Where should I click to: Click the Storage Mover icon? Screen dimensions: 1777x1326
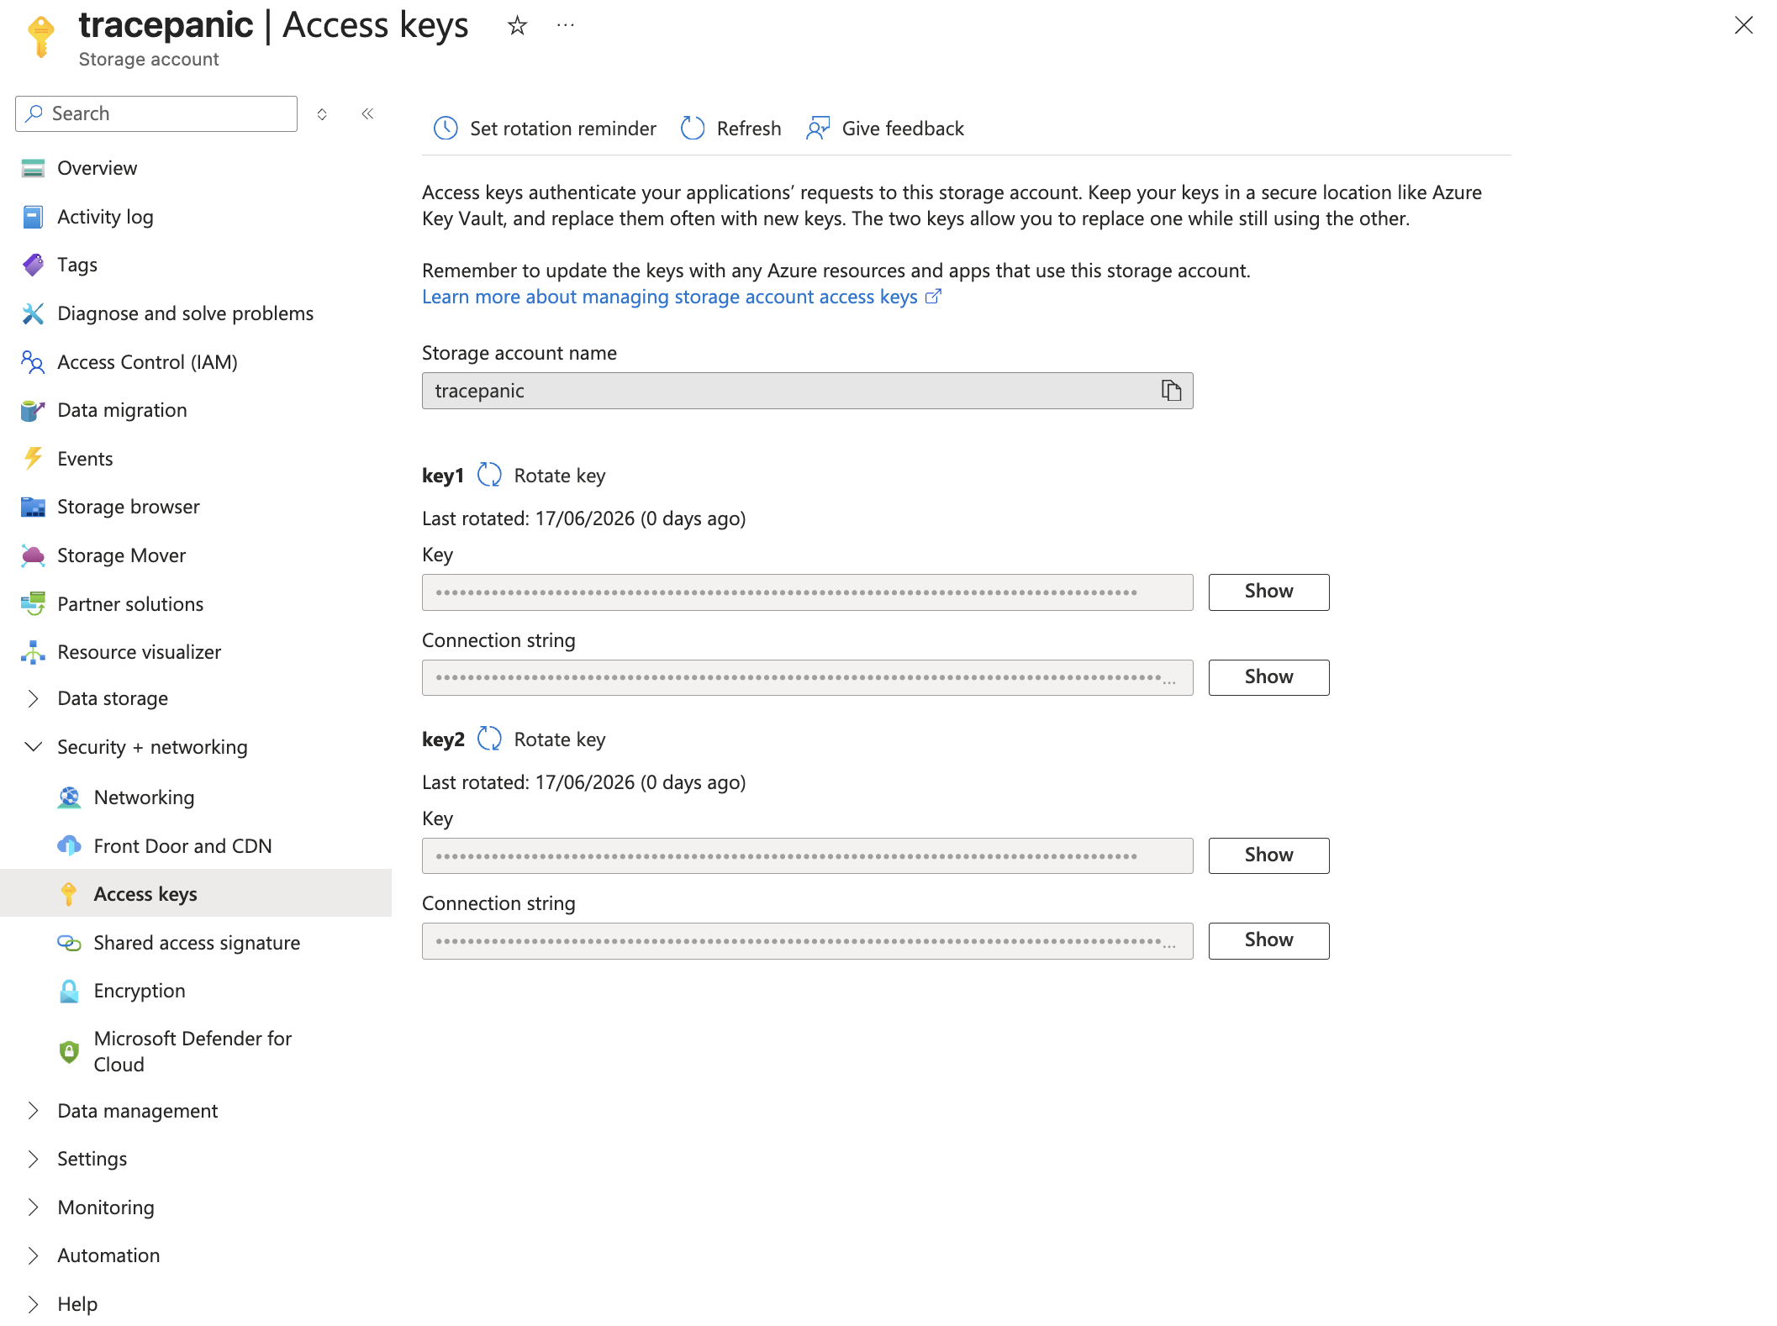click(x=33, y=555)
